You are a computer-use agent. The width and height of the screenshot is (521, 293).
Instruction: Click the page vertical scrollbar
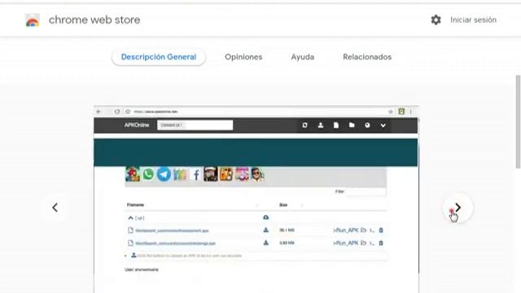click(518, 121)
